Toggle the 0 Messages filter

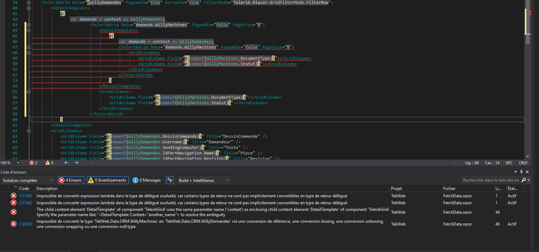(147, 180)
